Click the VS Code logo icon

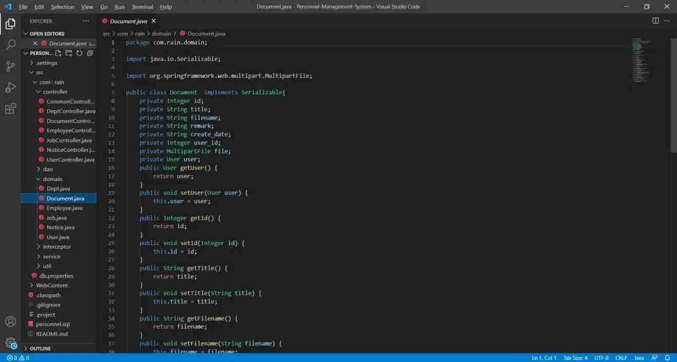tap(7, 7)
